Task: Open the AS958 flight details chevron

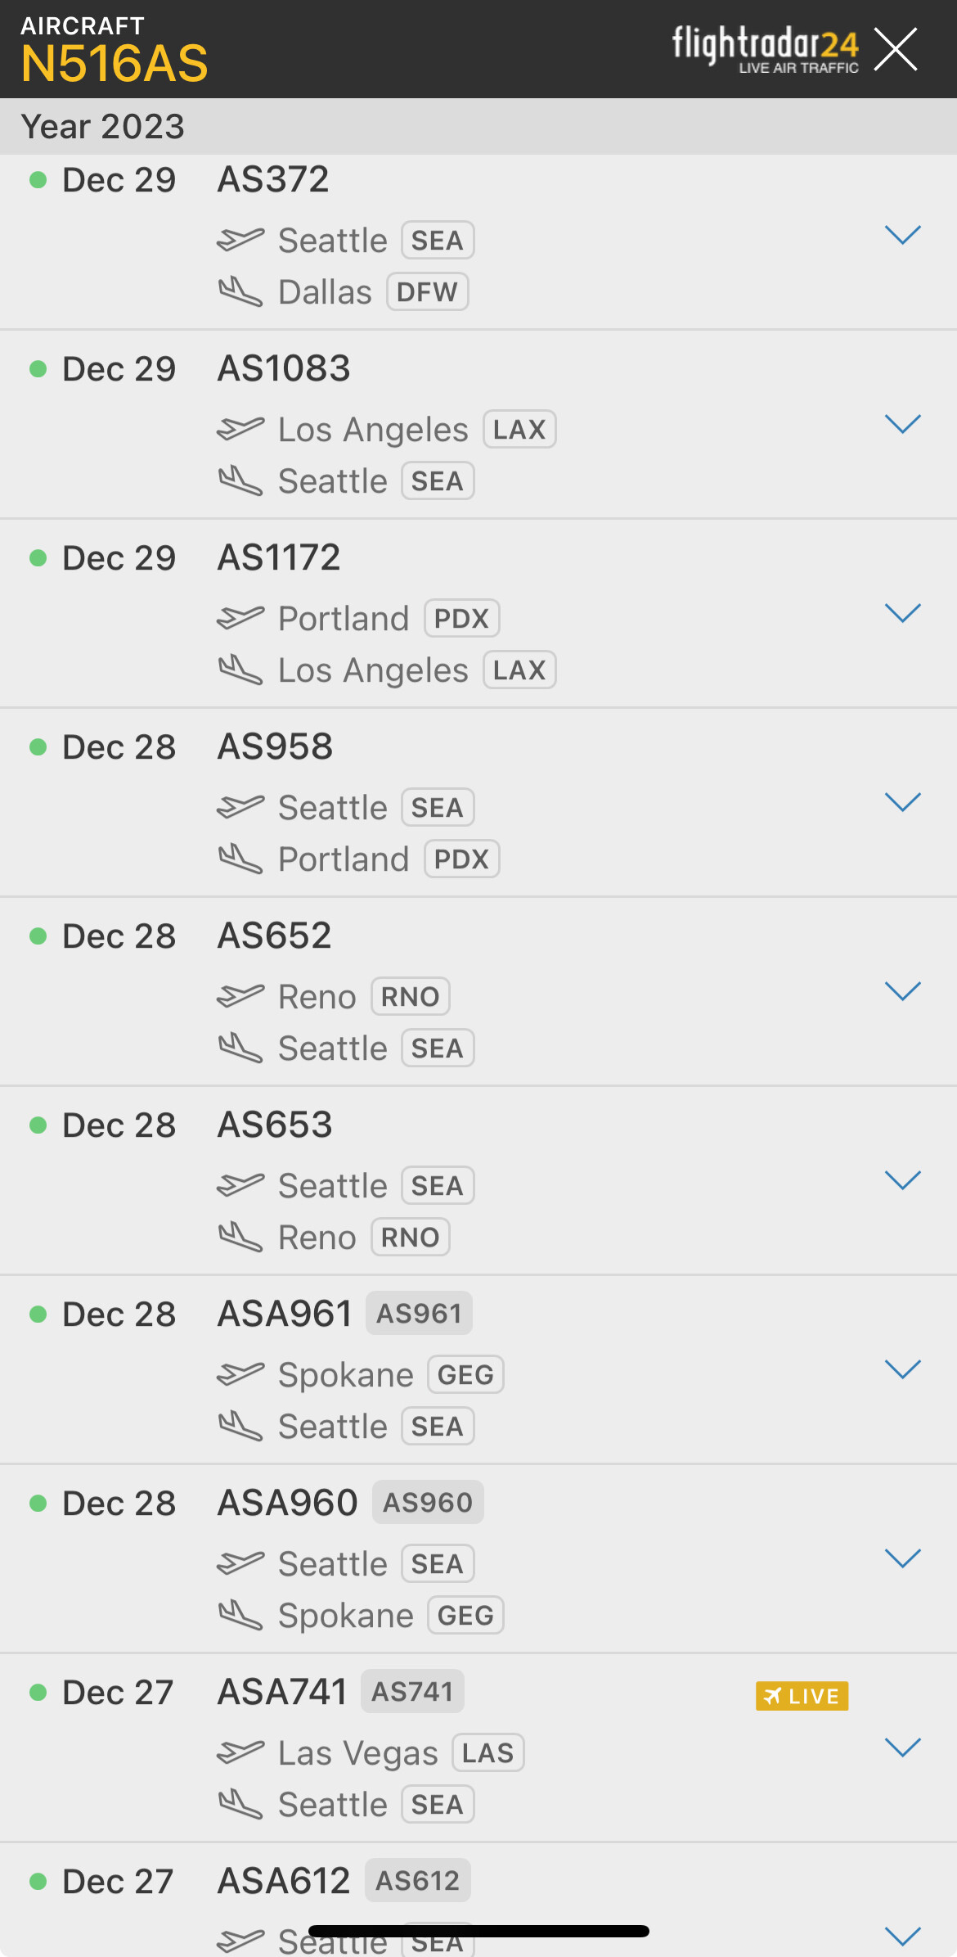Action: [x=903, y=803]
